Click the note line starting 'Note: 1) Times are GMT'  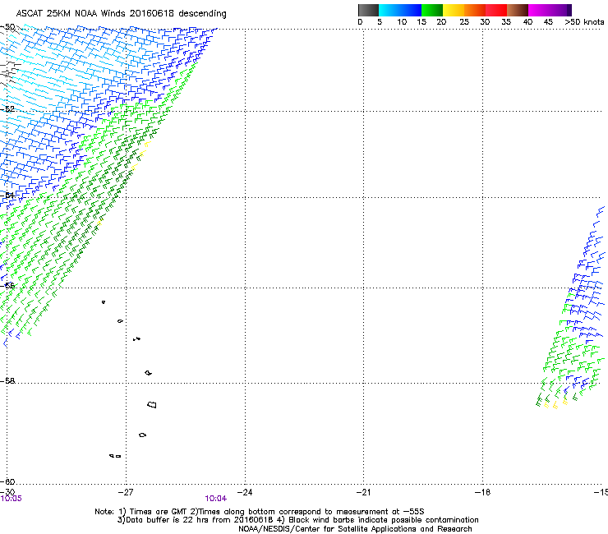260,512
